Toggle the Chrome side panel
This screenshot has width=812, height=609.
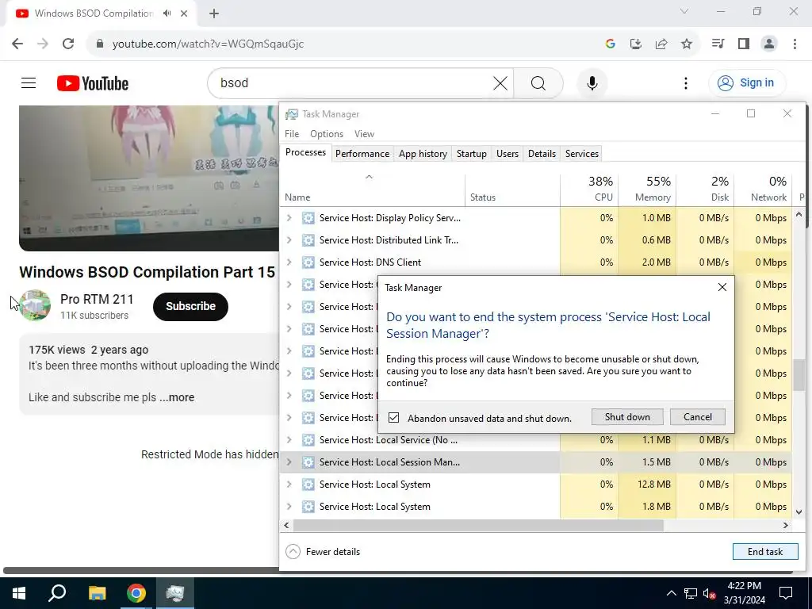[744, 44]
